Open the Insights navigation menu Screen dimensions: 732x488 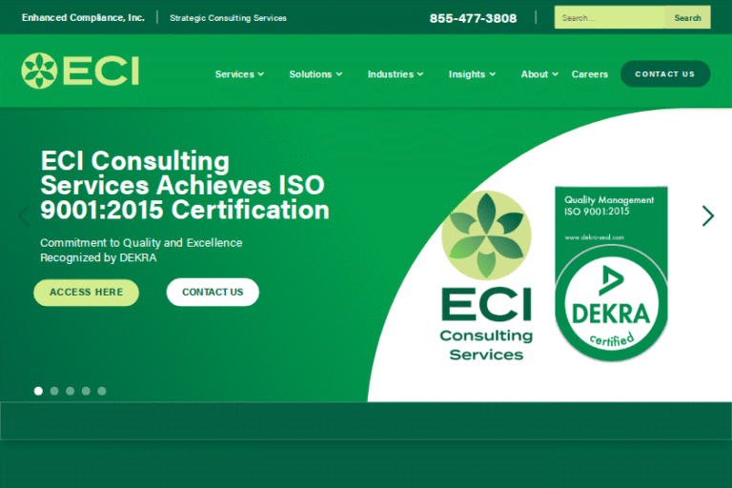pos(472,74)
